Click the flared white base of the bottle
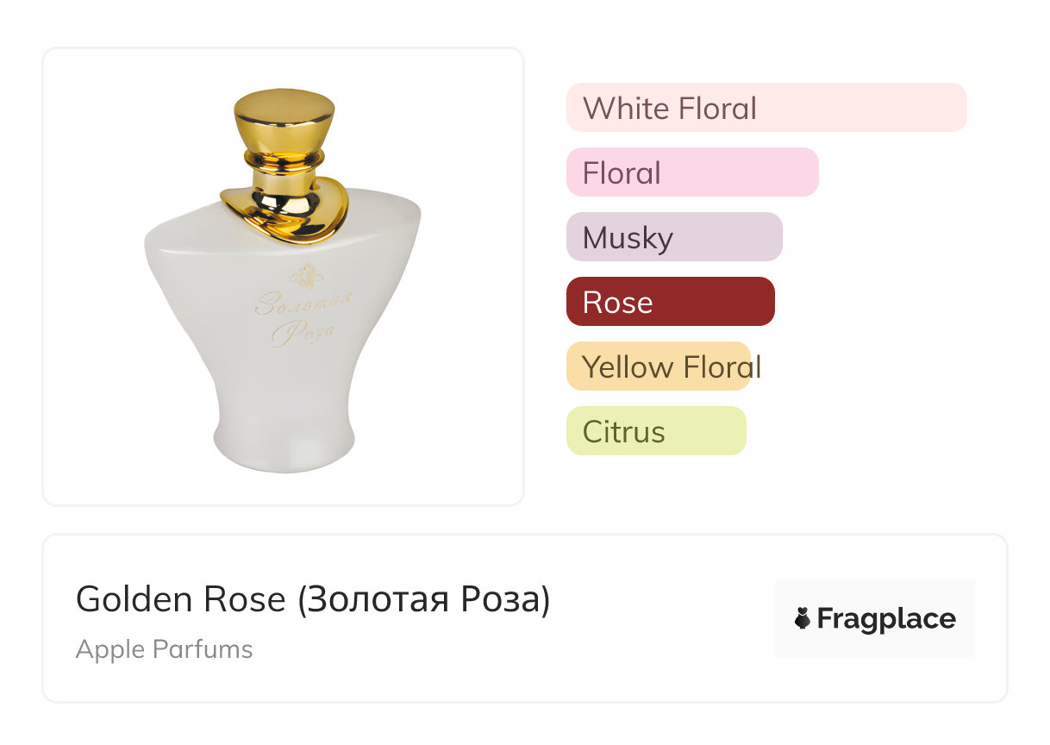Image resolution: width=1050 pixels, height=745 pixels. (284, 444)
